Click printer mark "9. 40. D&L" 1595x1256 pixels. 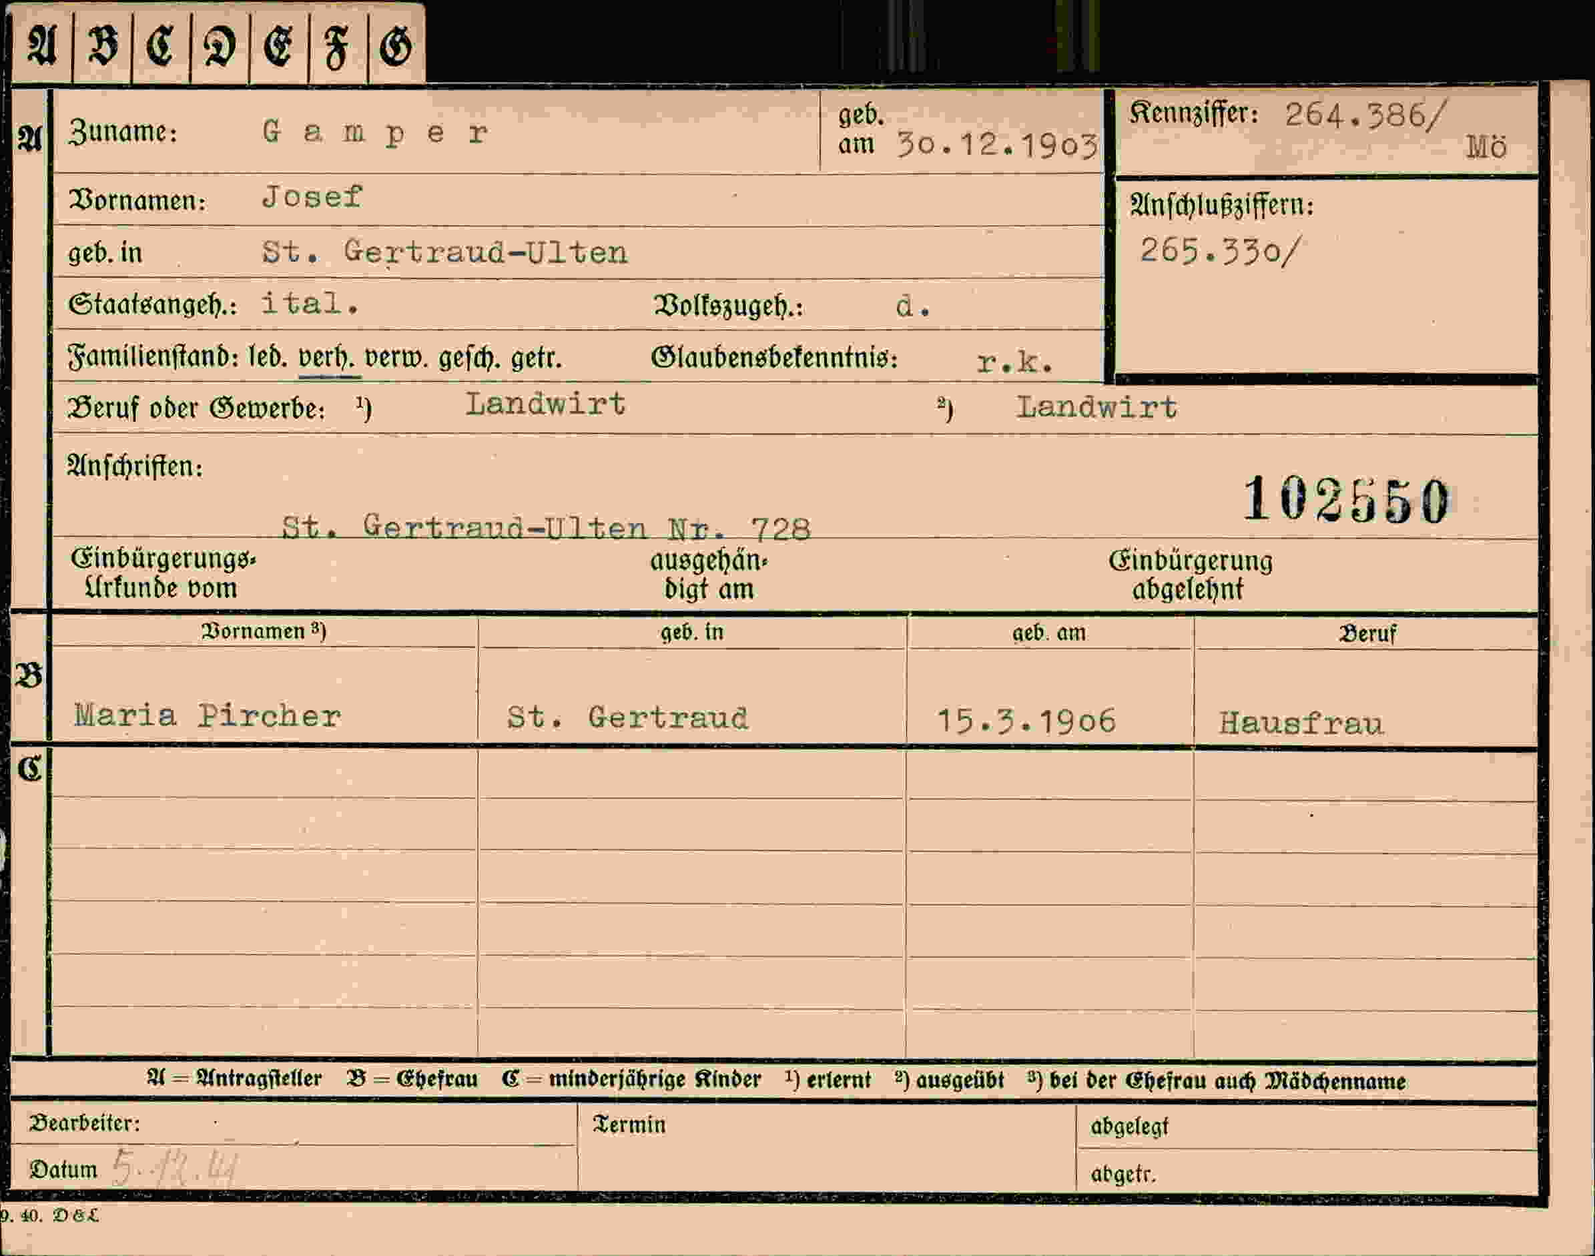tap(49, 1215)
